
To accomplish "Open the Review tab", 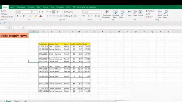I will point(45,7).
